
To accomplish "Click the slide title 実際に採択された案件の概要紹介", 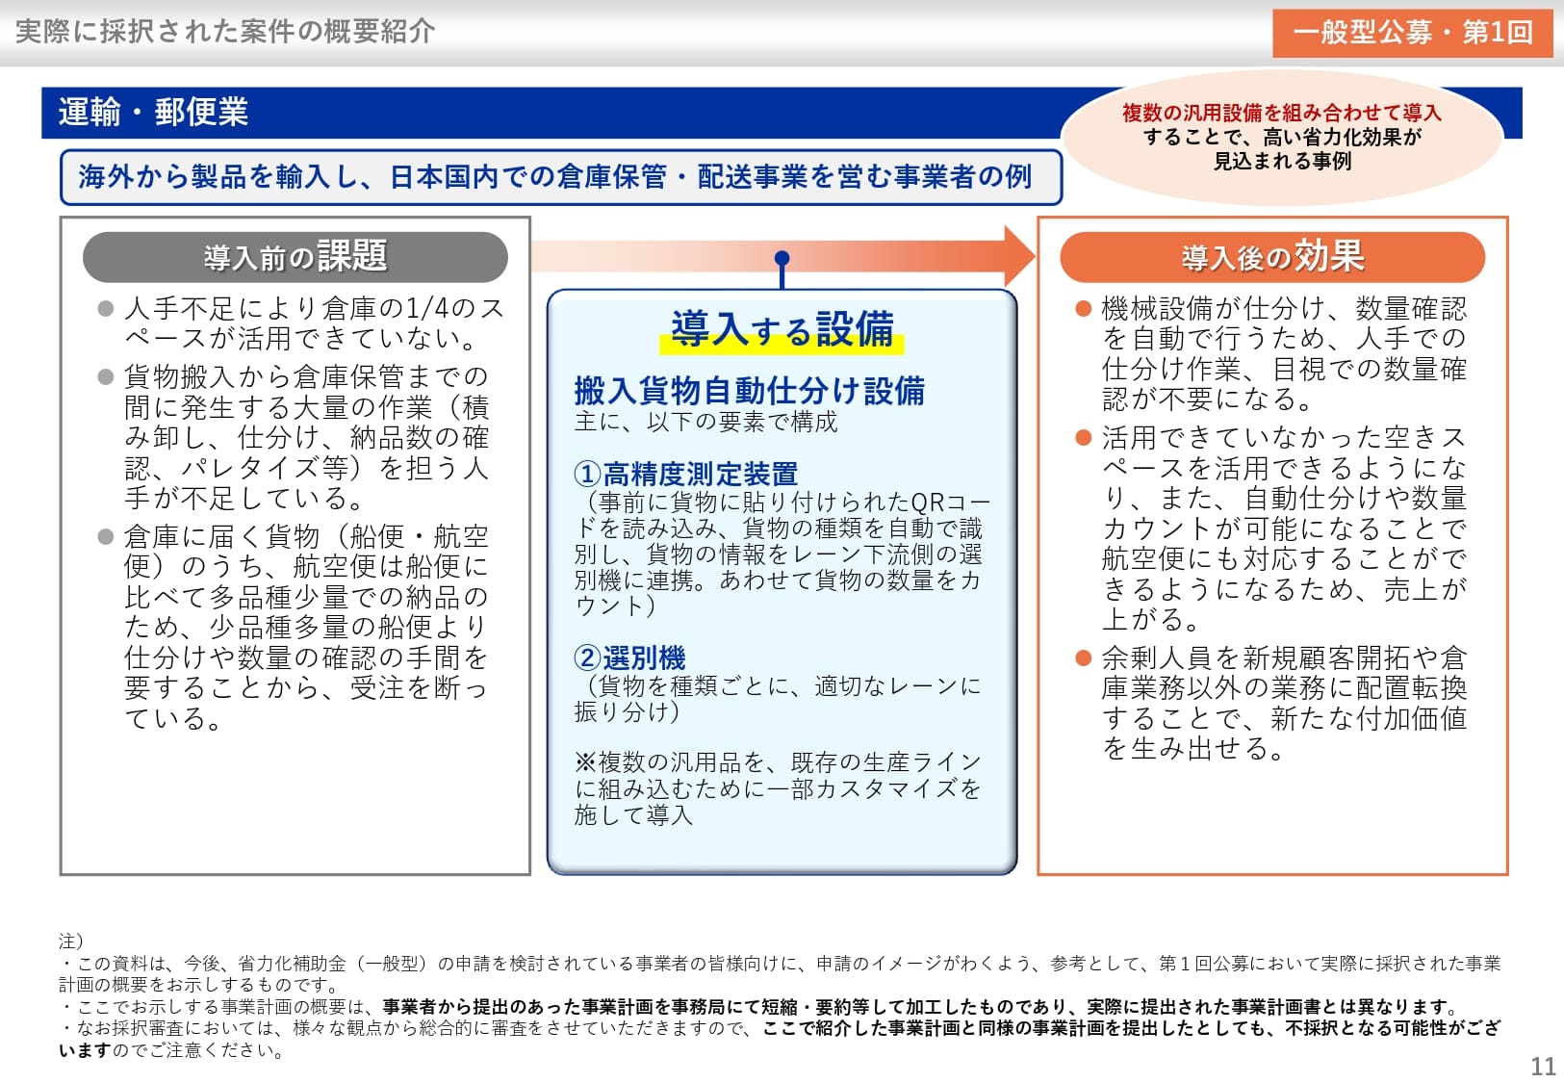I will tap(225, 32).
